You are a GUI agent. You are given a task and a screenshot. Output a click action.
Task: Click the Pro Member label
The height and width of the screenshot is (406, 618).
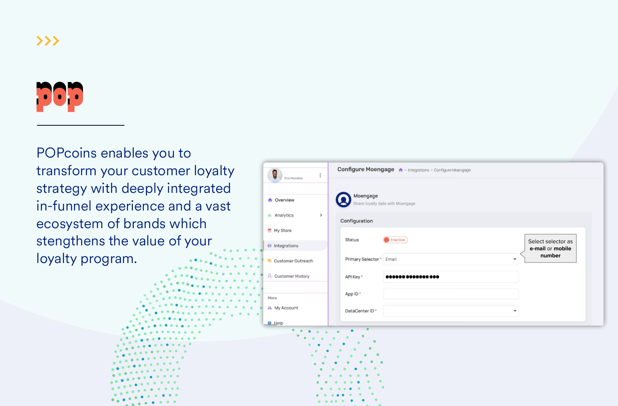click(x=294, y=178)
